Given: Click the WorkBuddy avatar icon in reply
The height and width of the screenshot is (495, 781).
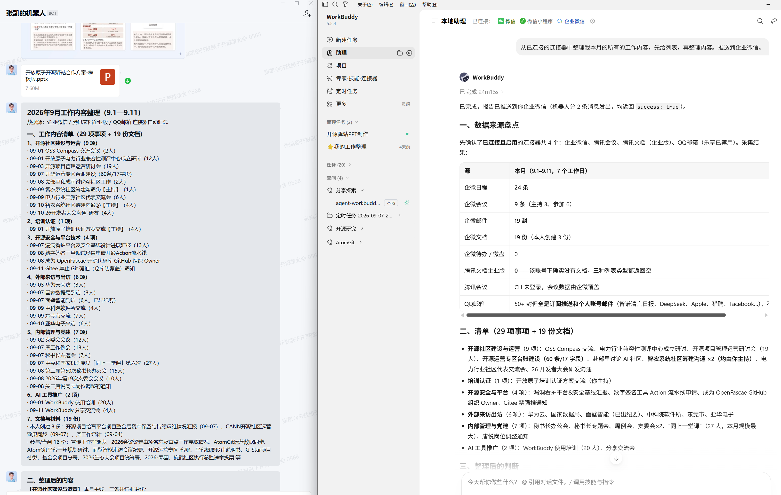Looking at the screenshot, I should [x=464, y=77].
